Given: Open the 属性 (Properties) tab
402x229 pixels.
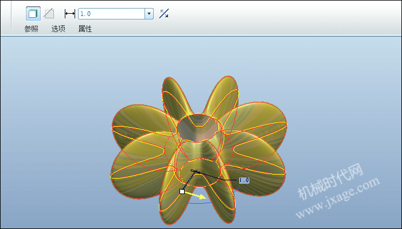Looking at the screenshot, I should point(85,29).
